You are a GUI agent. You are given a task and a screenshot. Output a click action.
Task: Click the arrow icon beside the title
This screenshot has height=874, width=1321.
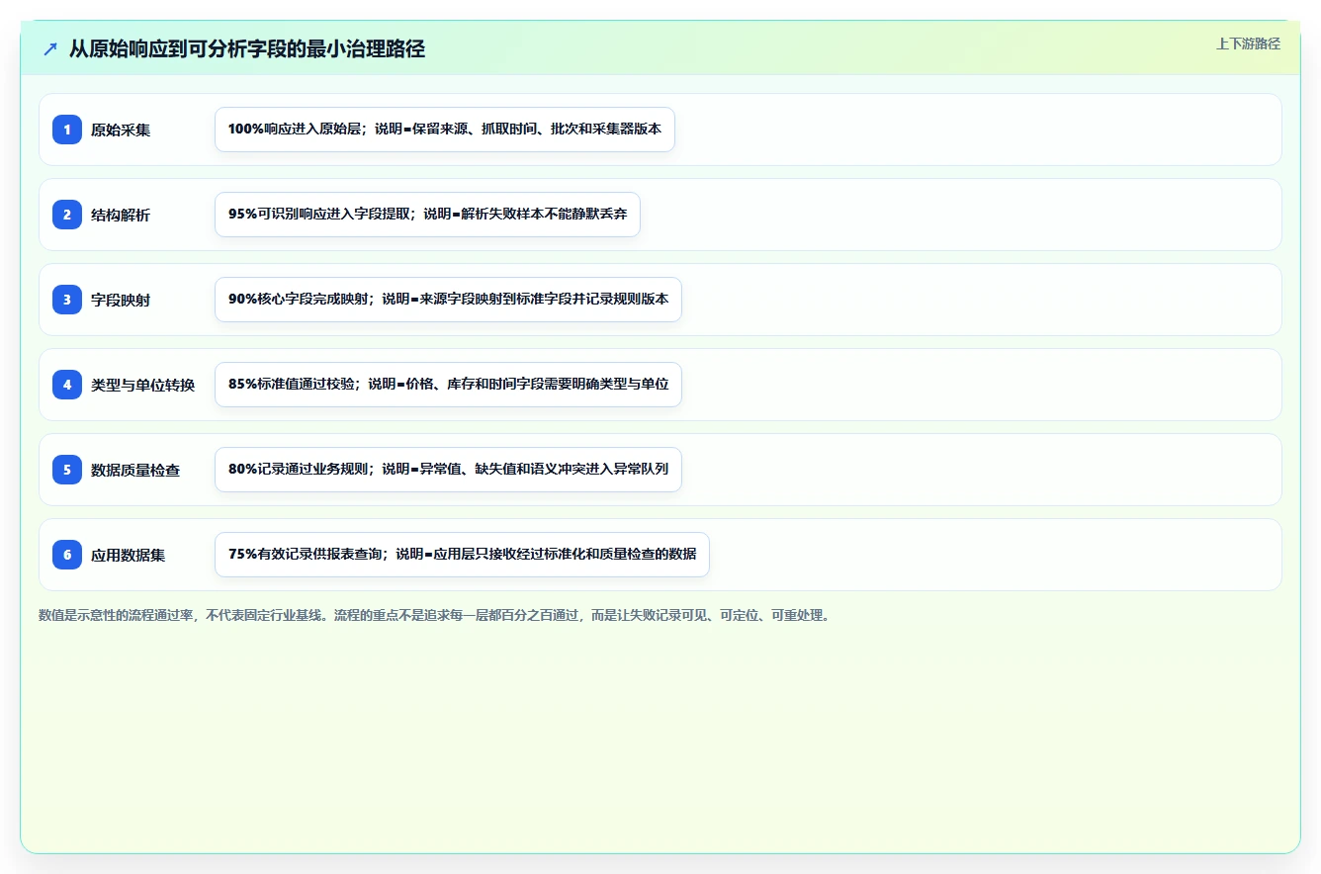[x=49, y=48]
